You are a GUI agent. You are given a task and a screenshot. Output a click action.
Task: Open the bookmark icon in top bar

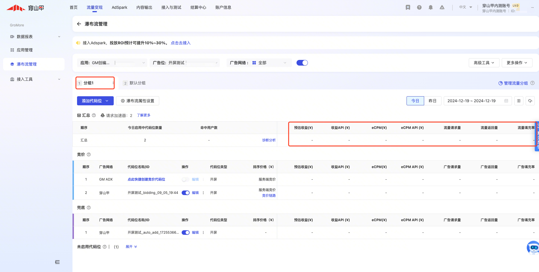click(408, 7)
